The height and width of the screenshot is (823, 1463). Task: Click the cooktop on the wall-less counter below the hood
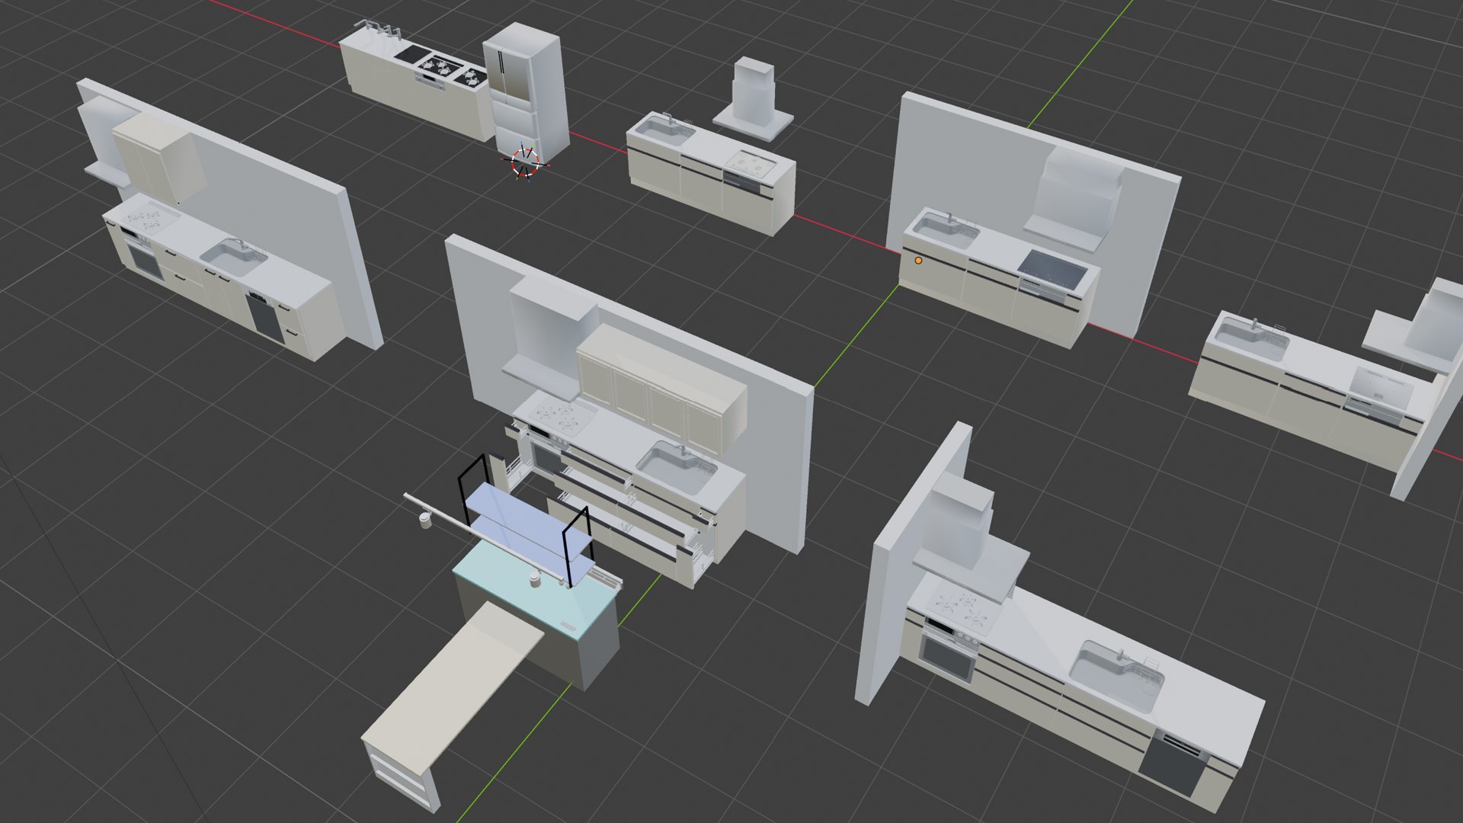(751, 163)
